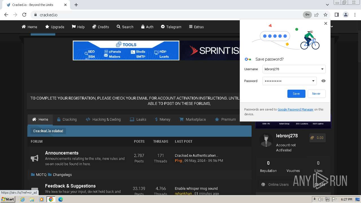This screenshot has height=203, width=361.
Task: Open Upgrade in top navigation
Action: click(55, 27)
